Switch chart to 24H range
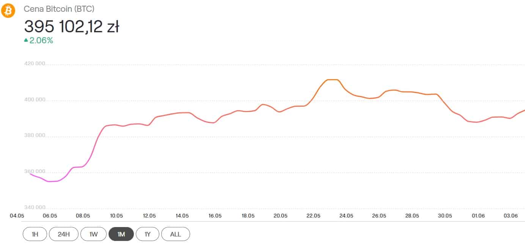The width and height of the screenshot is (525, 249). click(64, 234)
